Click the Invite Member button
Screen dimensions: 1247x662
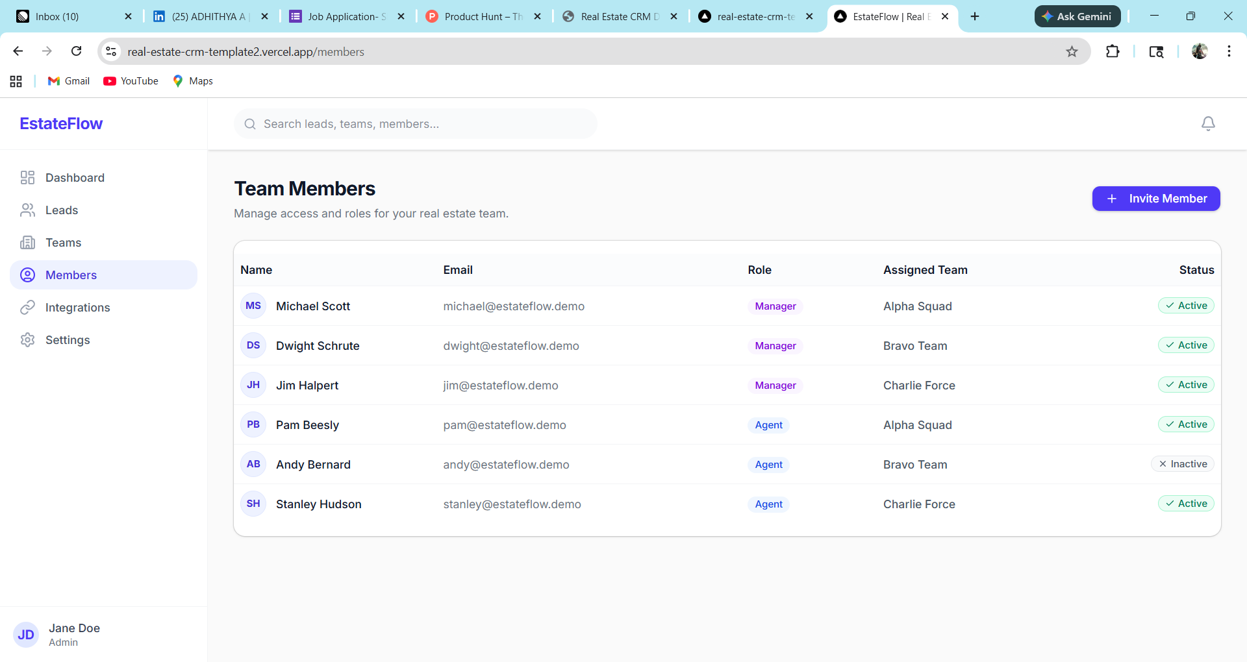[1156, 199]
